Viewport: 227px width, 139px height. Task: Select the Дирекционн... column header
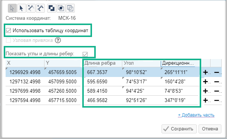click(x=180, y=63)
